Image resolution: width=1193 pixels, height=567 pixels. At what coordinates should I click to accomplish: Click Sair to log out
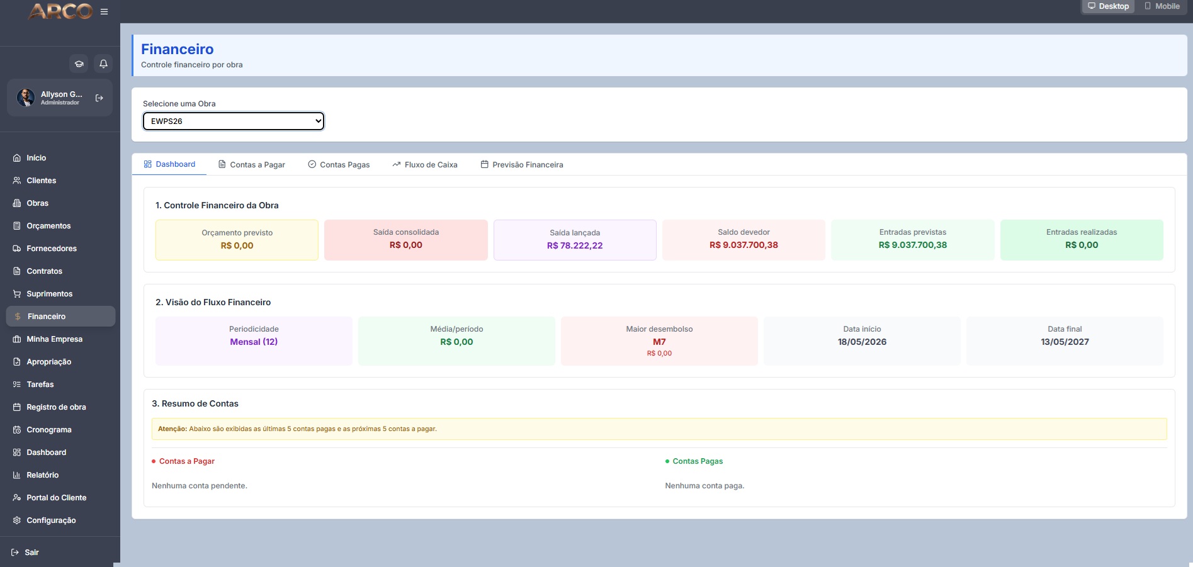point(25,553)
